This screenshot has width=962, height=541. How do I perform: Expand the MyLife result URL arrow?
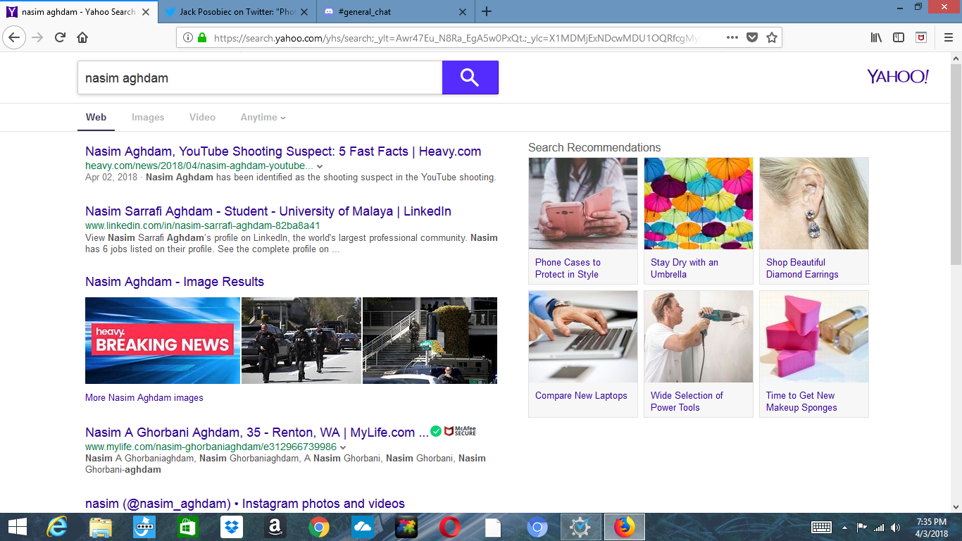pos(343,447)
